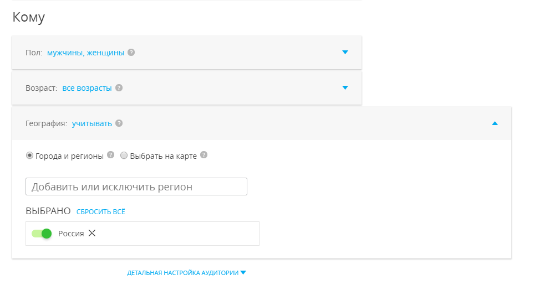Click the География section header label
The width and height of the screenshot is (544, 290).
[x=46, y=123]
